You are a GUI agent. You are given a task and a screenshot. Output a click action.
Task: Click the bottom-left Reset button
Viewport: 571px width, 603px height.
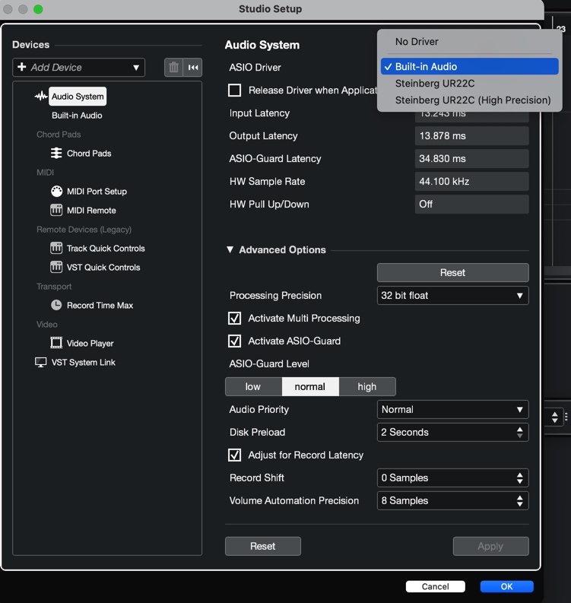[263, 546]
